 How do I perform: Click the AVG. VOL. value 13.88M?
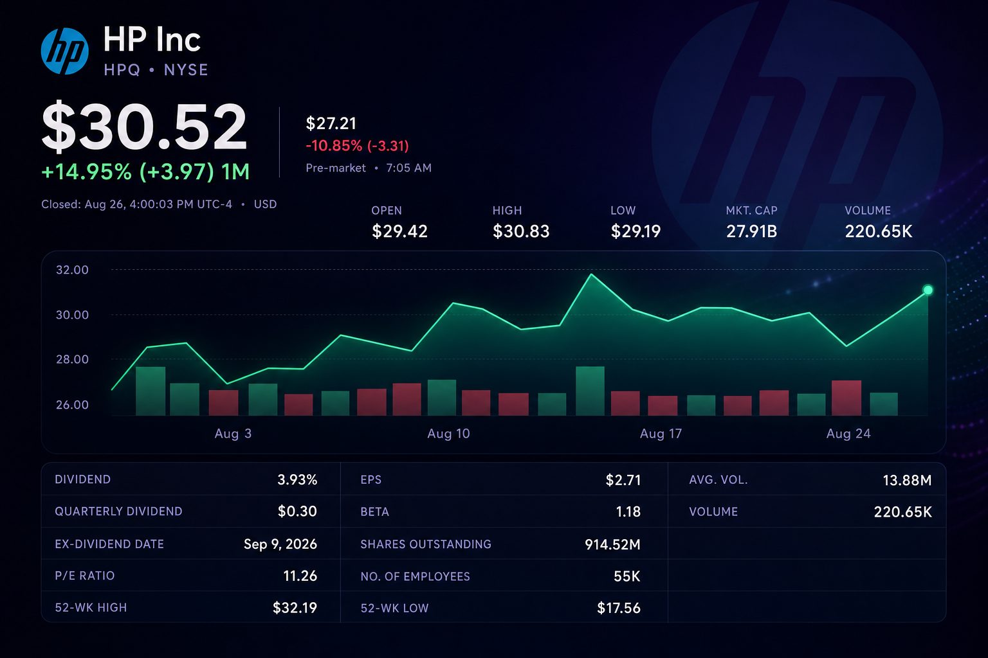click(907, 480)
